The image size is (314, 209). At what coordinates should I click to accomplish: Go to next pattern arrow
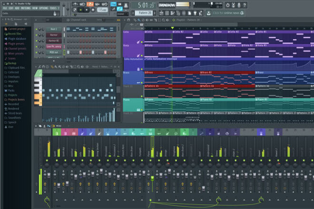click(155, 13)
